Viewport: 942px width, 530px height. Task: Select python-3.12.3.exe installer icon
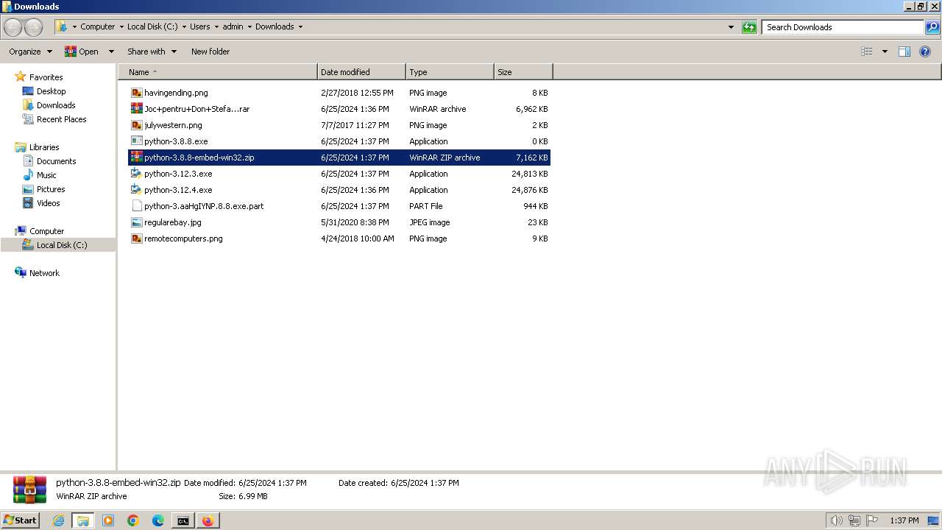pyautogui.click(x=136, y=174)
